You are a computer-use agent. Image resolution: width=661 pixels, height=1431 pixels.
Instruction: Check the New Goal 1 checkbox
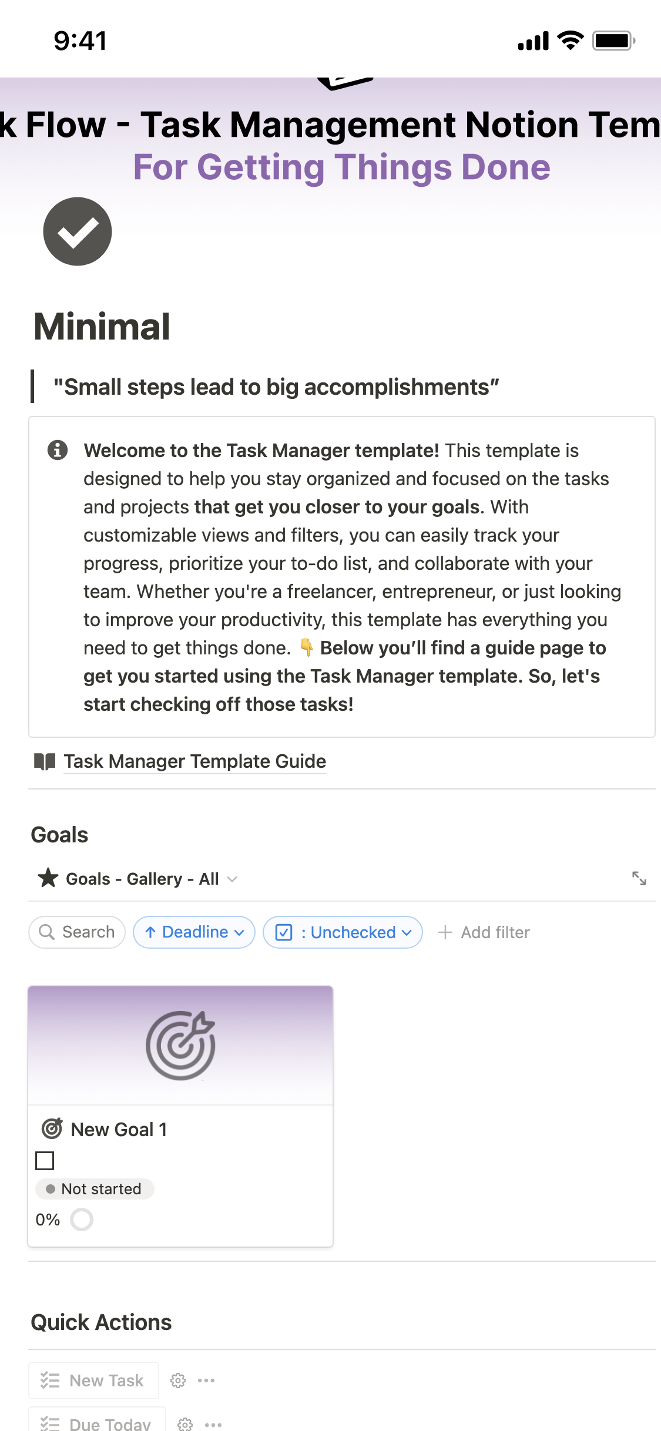tap(45, 1161)
